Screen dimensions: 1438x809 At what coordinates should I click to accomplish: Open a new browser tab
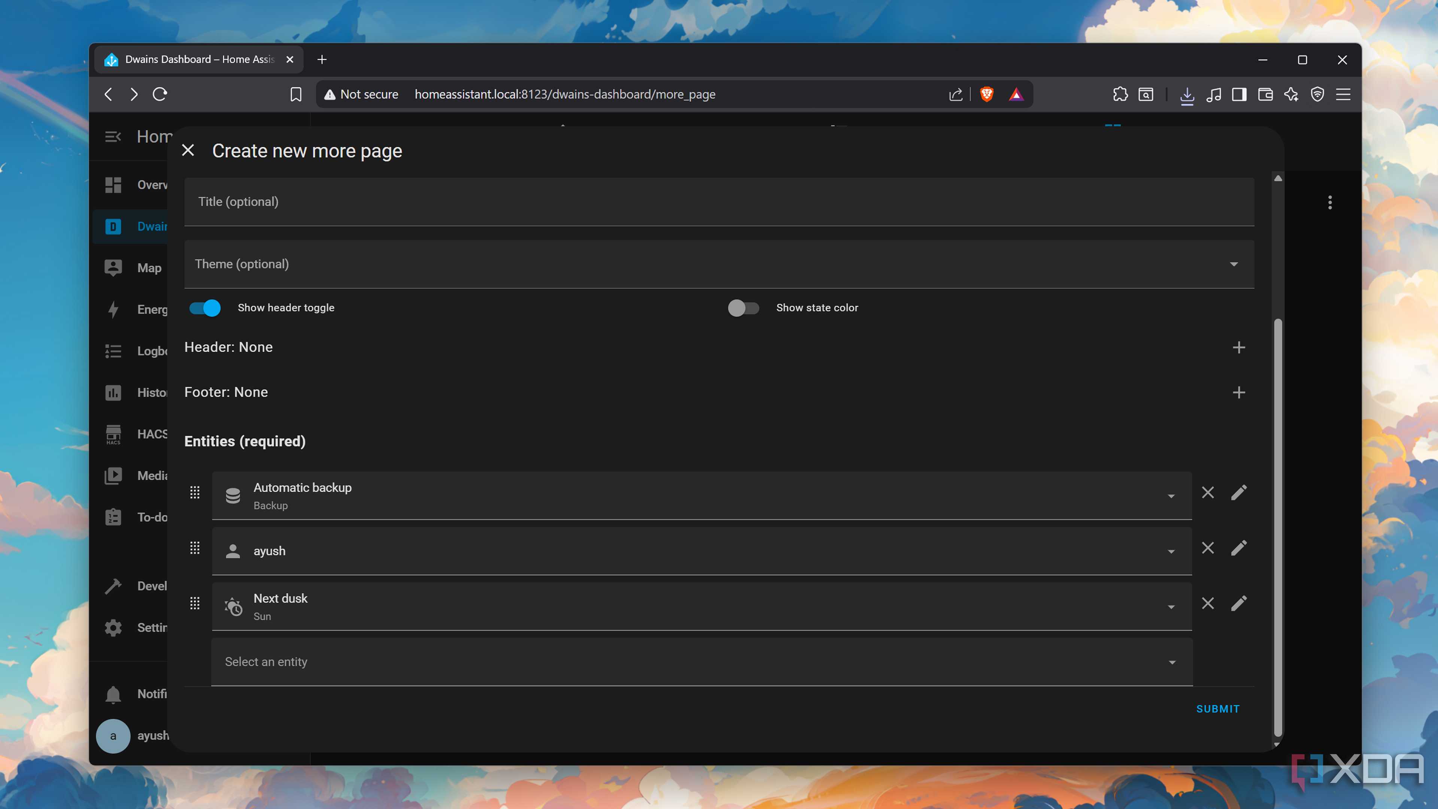322,59
